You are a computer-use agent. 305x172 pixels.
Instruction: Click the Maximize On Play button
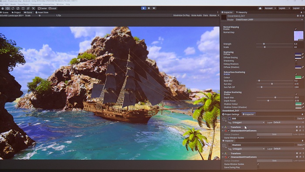coord(181,15)
